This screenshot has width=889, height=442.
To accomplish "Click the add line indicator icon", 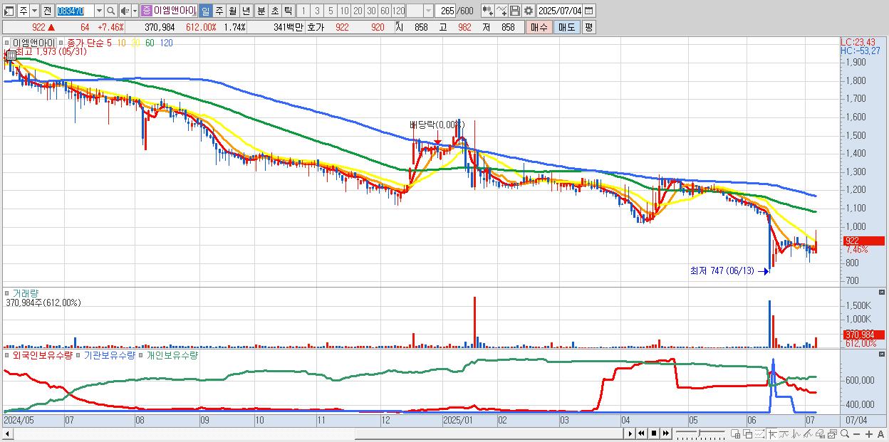I will click(x=501, y=11).
